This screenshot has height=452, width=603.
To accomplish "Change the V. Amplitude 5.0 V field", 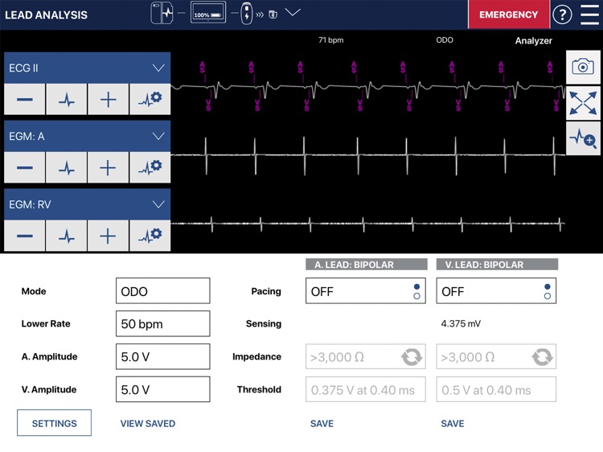I will (x=163, y=389).
